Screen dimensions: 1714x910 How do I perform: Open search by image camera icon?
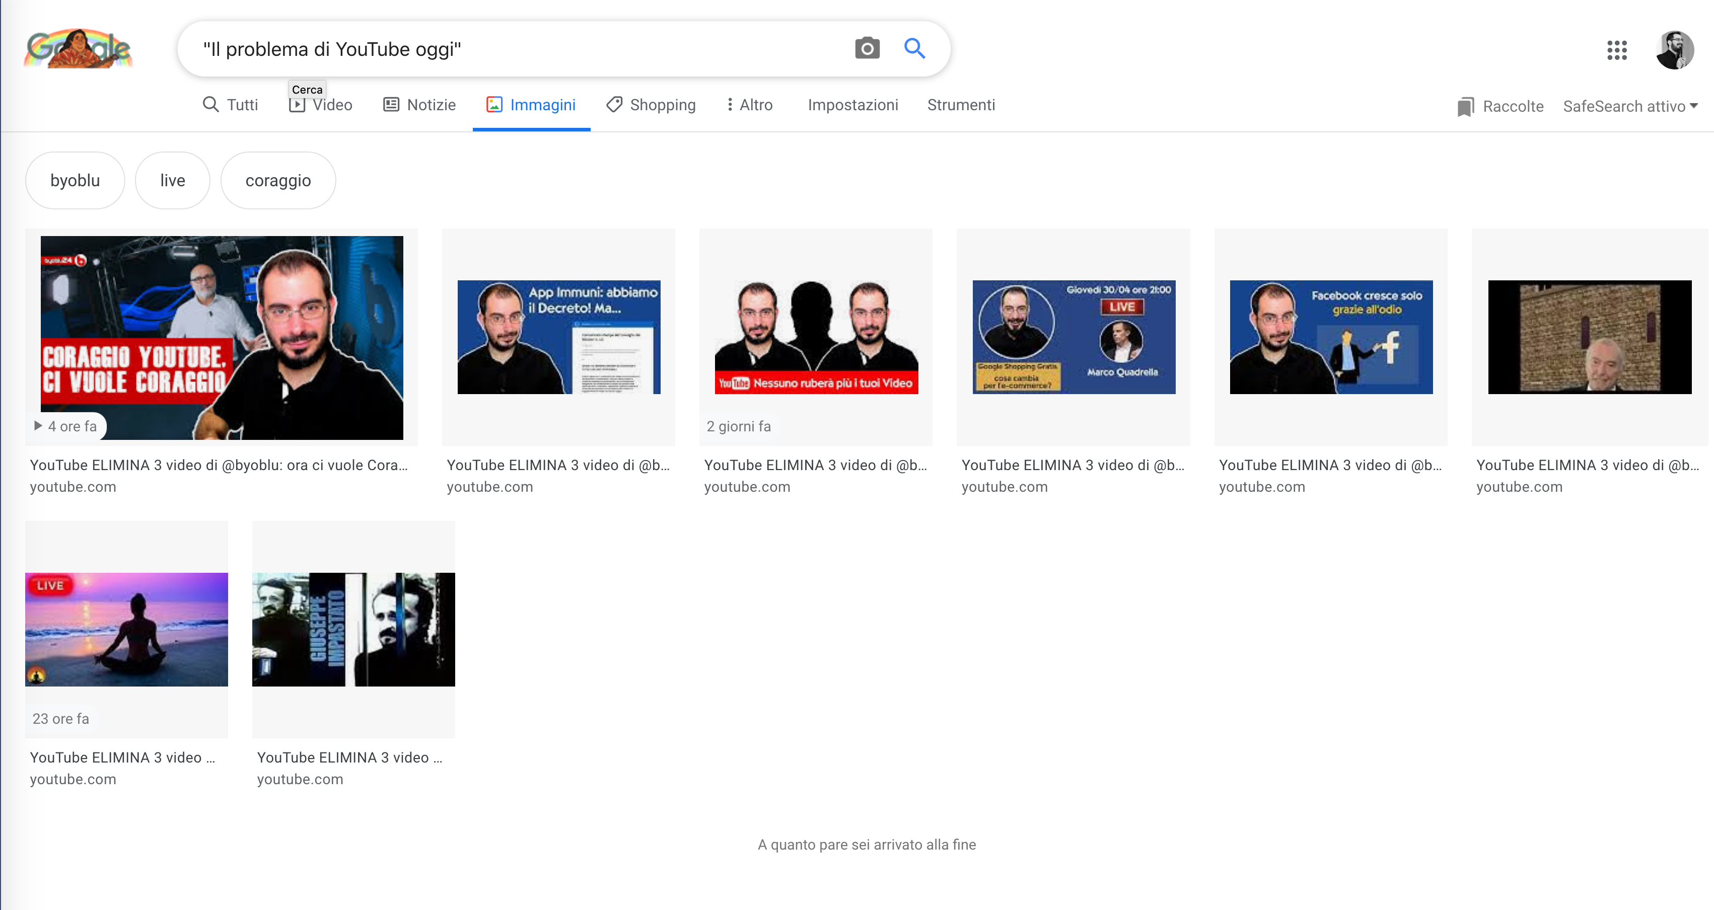point(867,48)
